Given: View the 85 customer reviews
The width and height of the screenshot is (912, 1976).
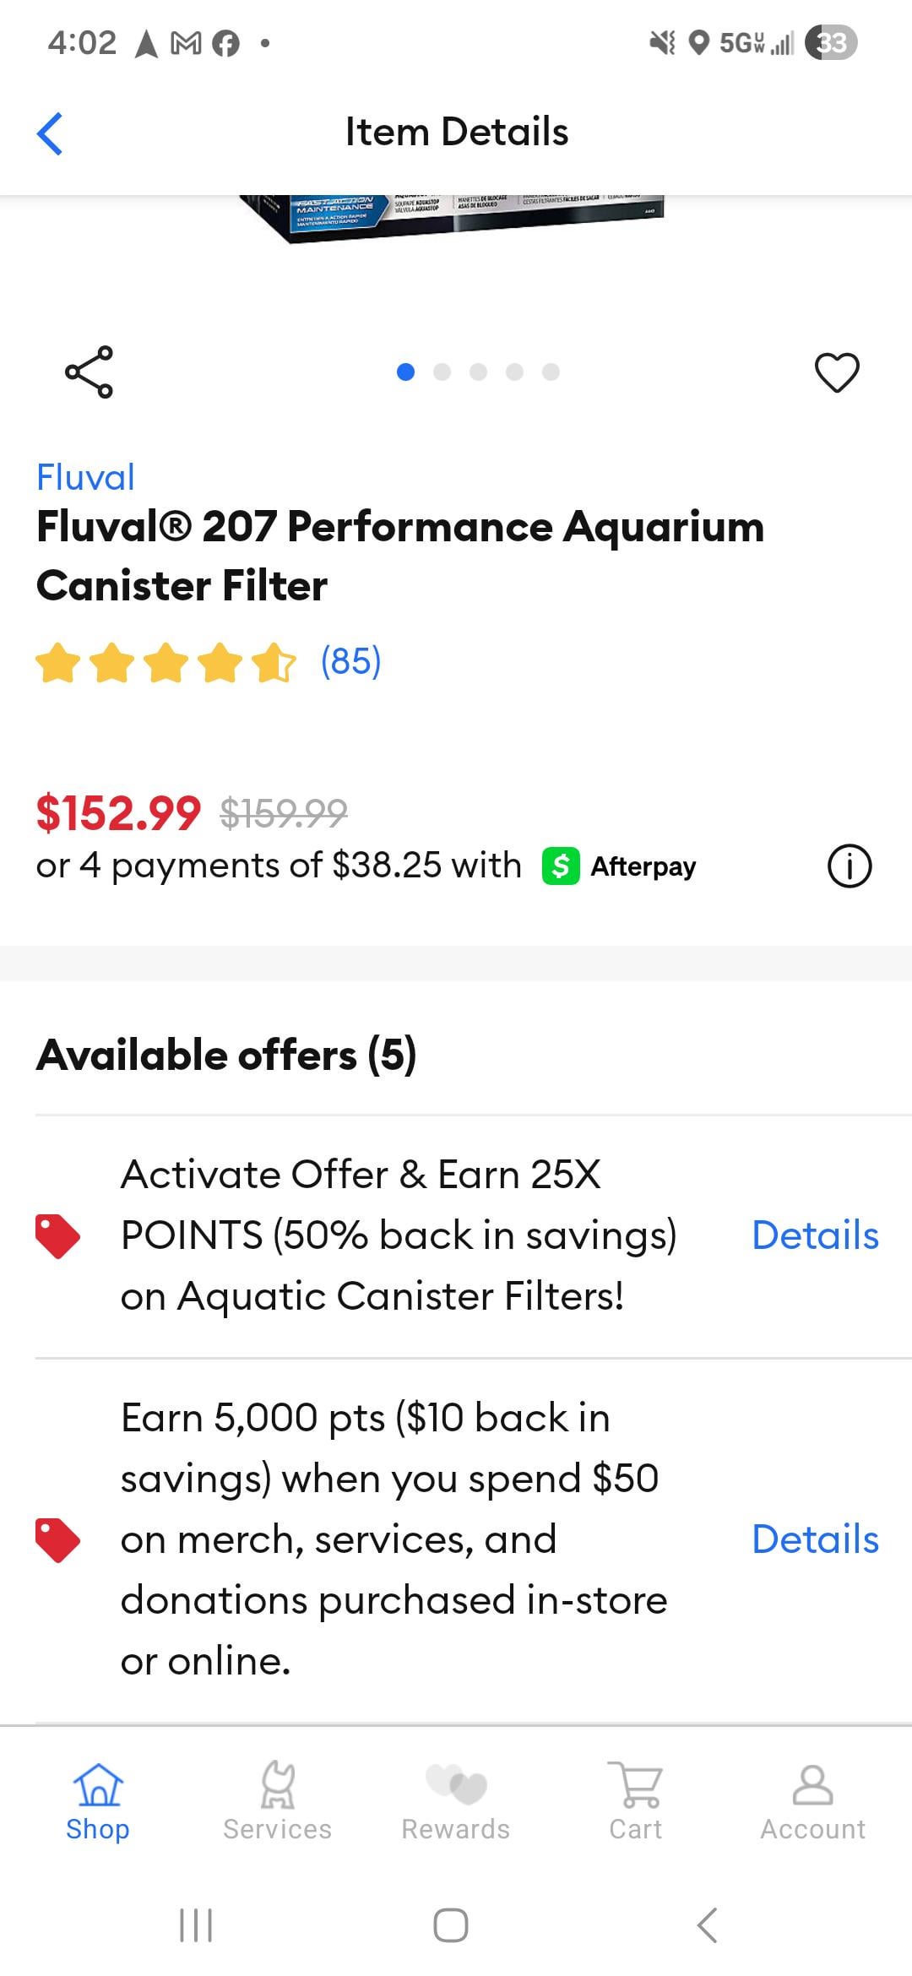Looking at the screenshot, I should [x=350, y=661].
